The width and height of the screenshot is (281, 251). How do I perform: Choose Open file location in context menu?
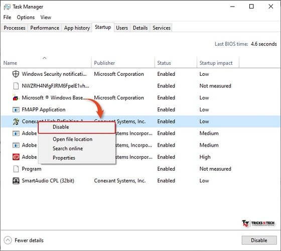click(72, 140)
